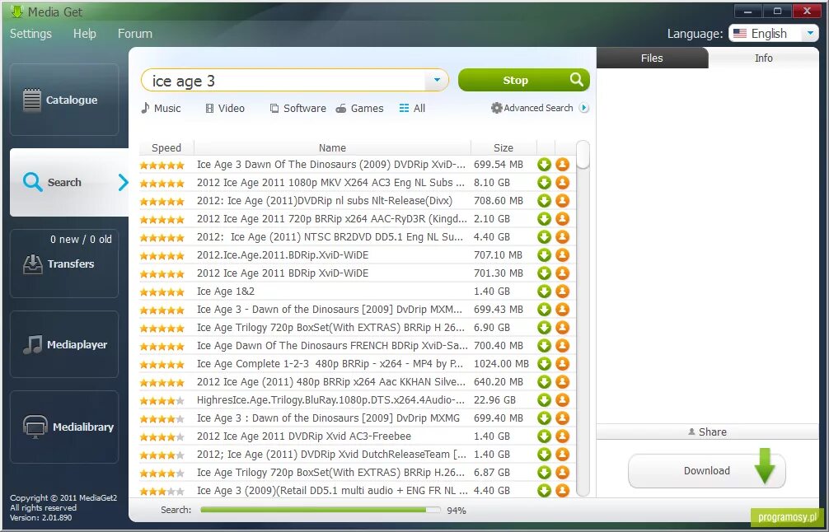Image resolution: width=829 pixels, height=532 pixels.
Task: Click the Stop search button
Action: pos(523,80)
